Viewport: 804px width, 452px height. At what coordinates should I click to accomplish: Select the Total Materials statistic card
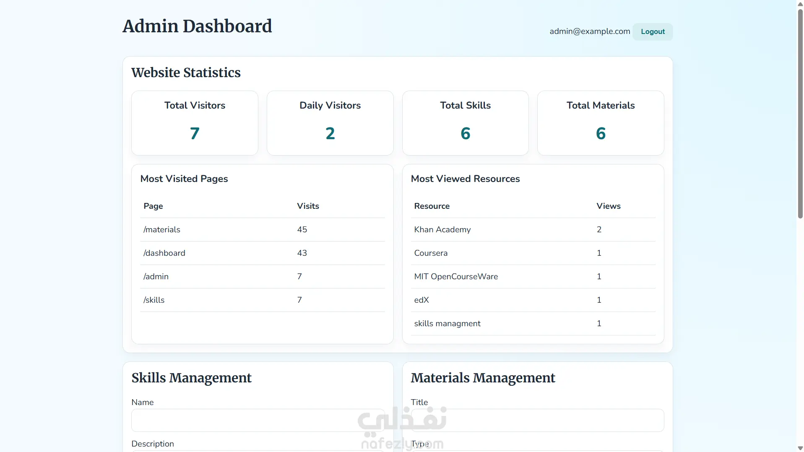[x=601, y=123]
